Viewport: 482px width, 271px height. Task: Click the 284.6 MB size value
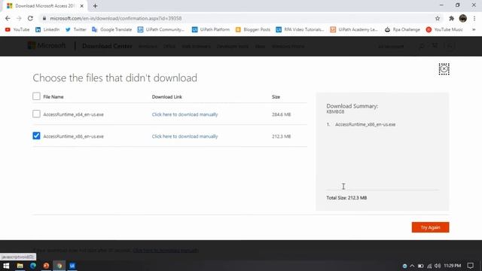tap(281, 114)
